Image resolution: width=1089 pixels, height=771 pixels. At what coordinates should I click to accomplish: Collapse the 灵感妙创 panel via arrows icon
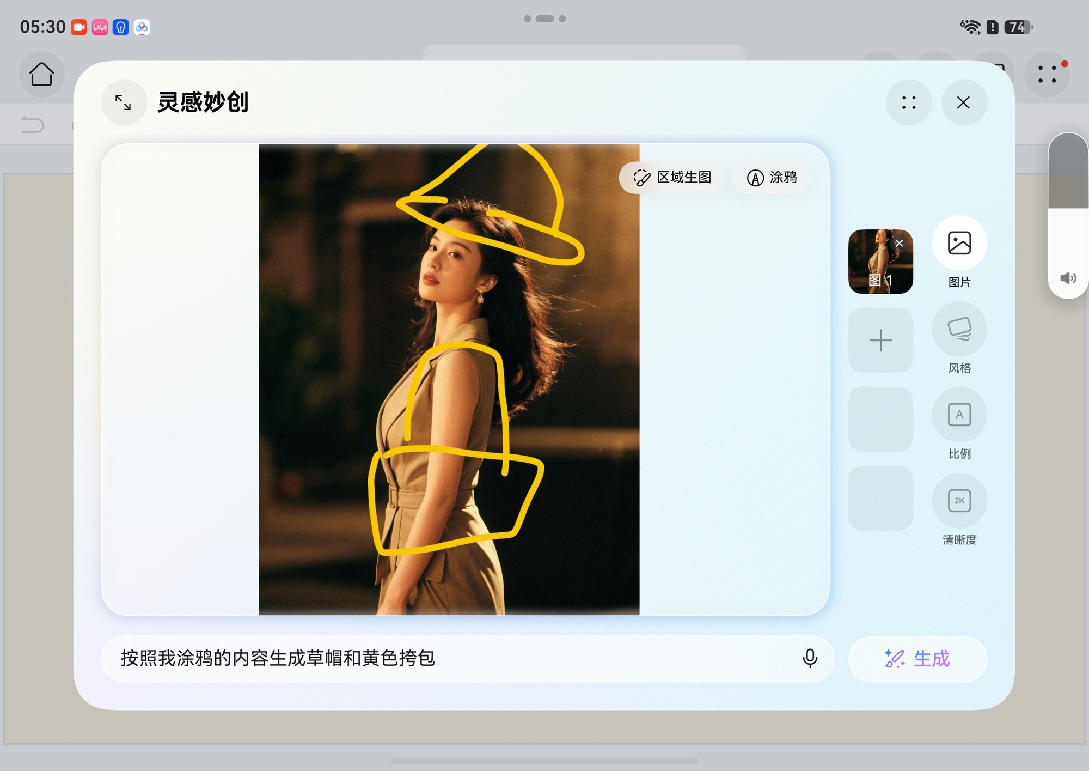pos(124,102)
